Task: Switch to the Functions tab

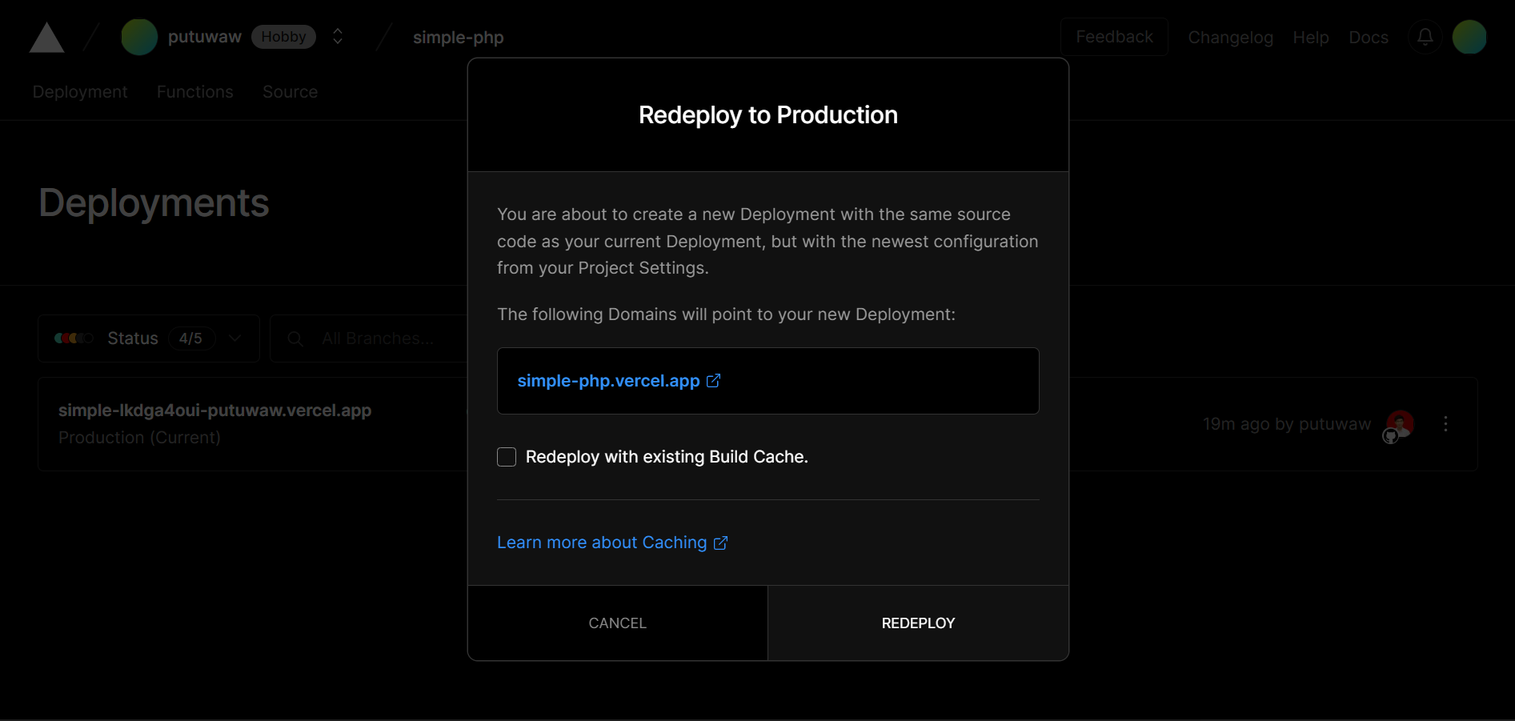Action: tap(195, 92)
